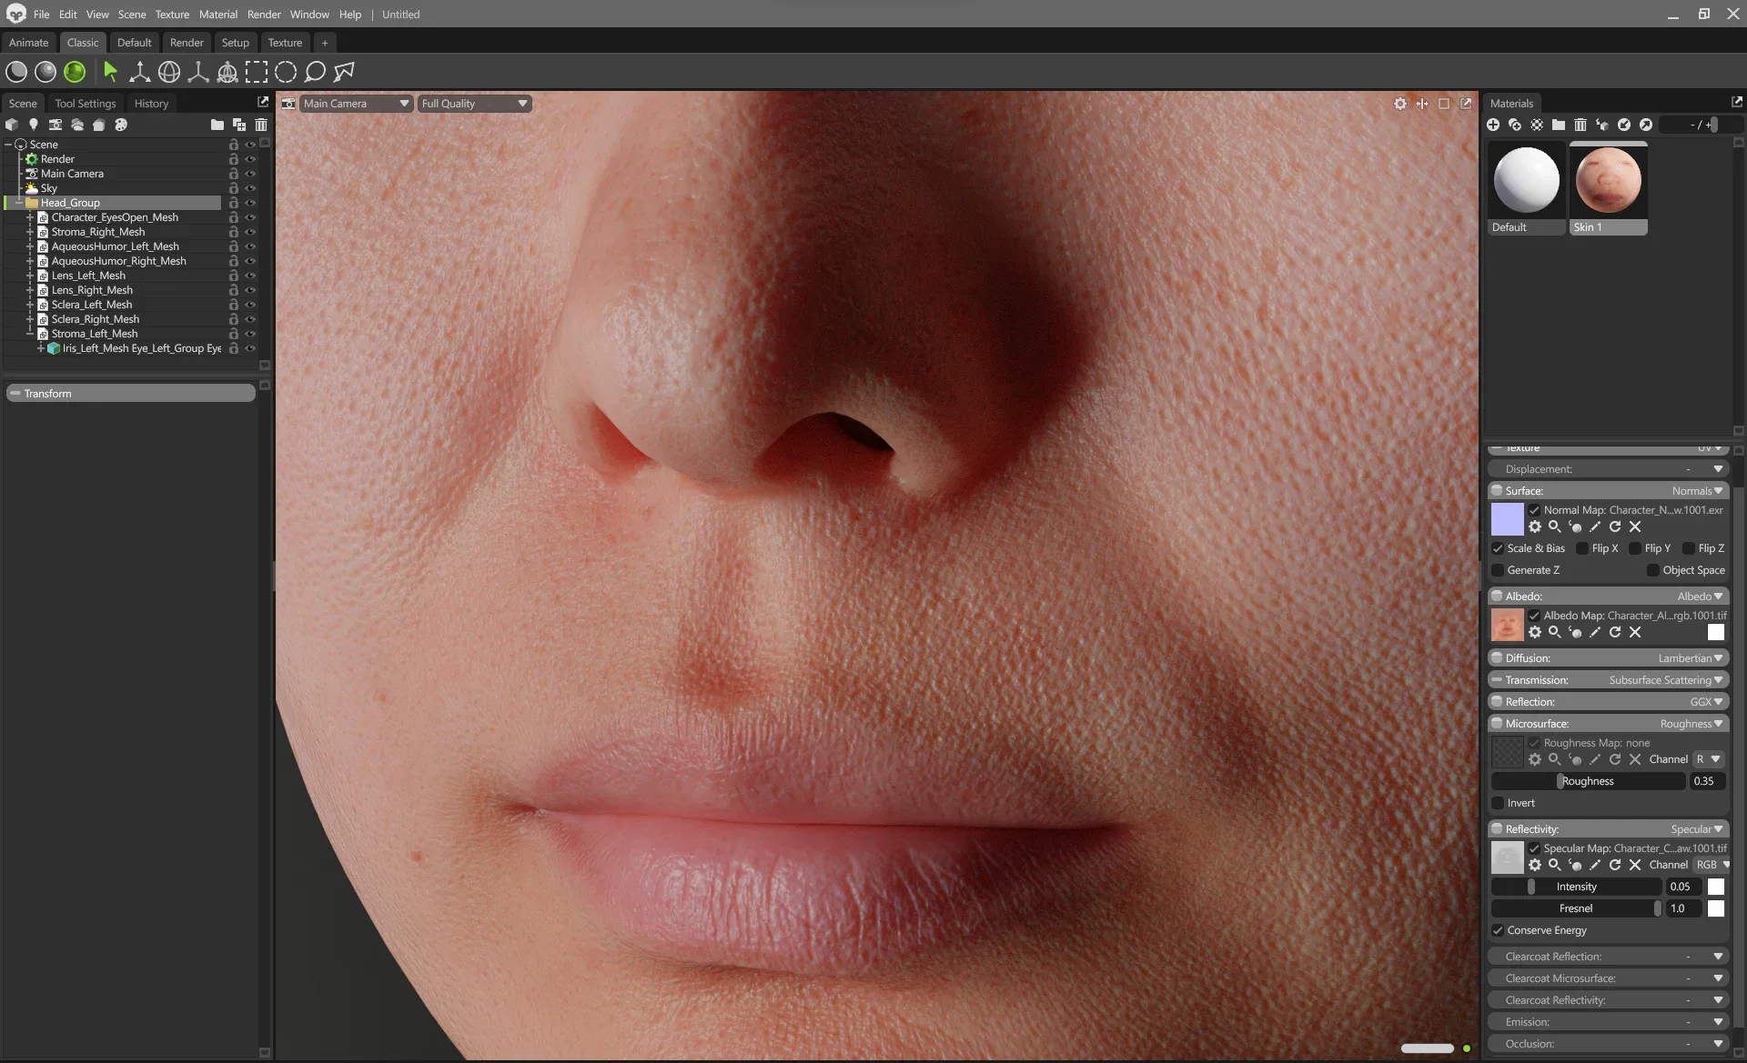Set the Fresnel value field to edit
This screenshot has height=1063, width=1747.
(1683, 908)
